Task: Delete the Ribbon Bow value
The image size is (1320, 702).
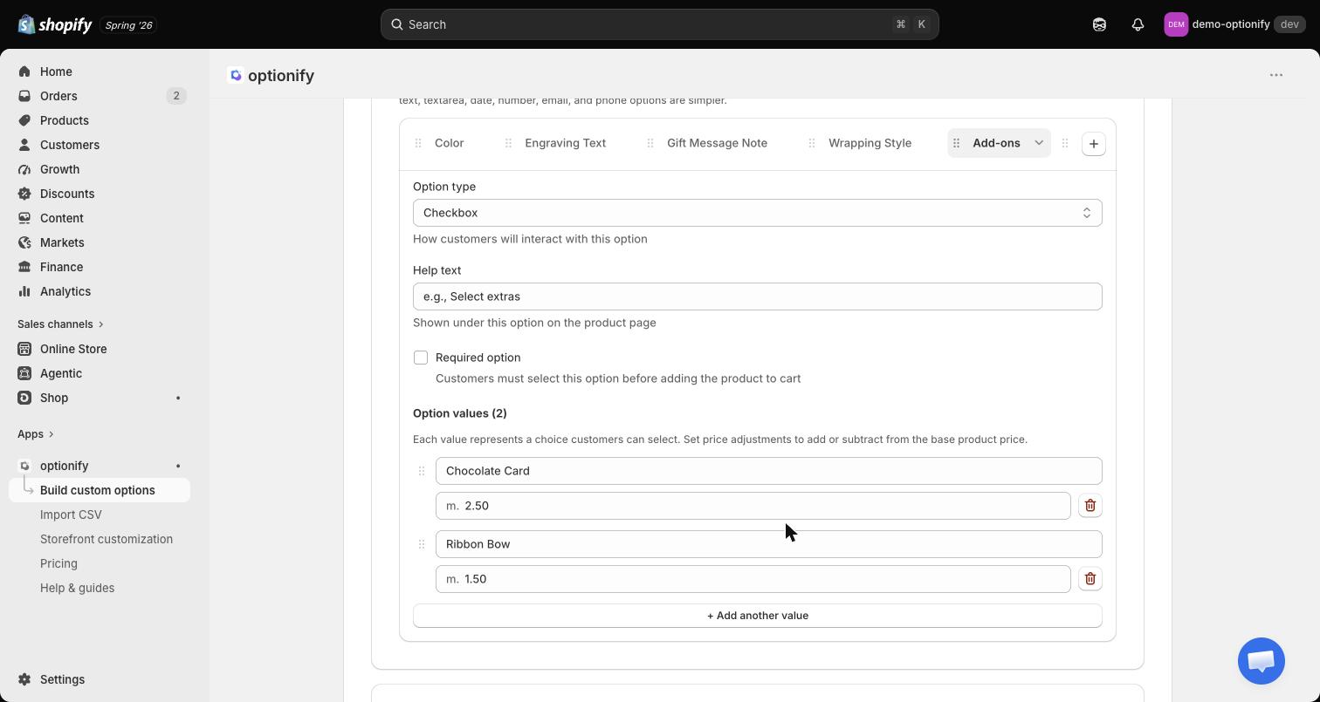Action: click(x=1090, y=579)
